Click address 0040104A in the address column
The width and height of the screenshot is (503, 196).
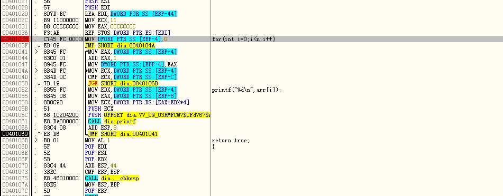15,71
